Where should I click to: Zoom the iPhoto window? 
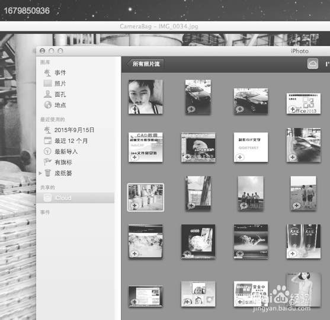click(x=60, y=51)
